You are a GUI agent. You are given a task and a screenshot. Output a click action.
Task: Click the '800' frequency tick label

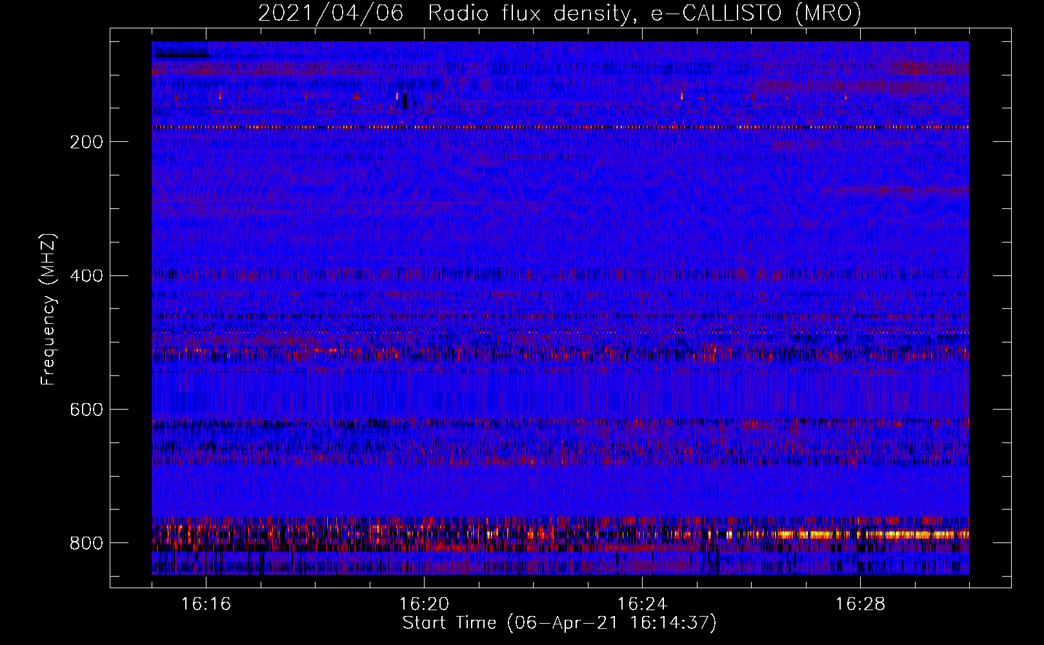(x=86, y=544)
